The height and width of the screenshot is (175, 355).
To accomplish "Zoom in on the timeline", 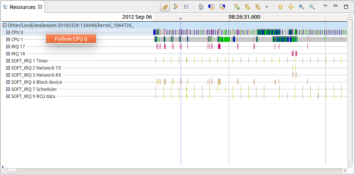I will 301,7.
